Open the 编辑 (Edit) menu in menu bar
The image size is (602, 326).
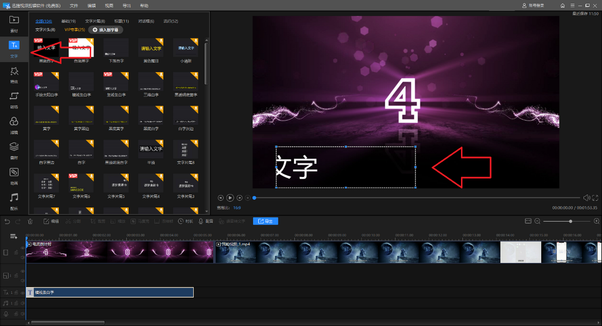click(91, 6)
